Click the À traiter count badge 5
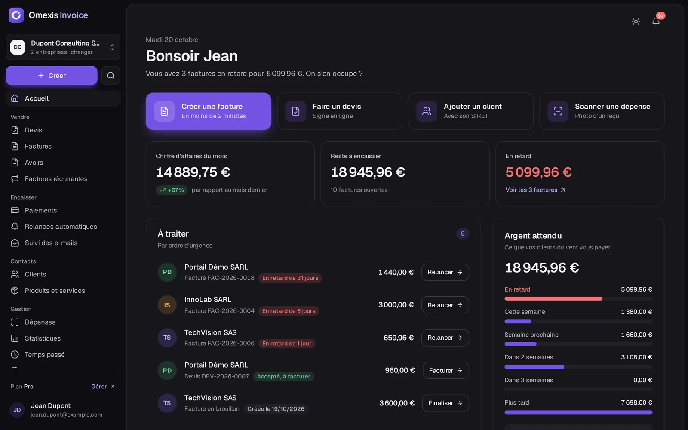This screenshot has width=688, height=430. 463,234
